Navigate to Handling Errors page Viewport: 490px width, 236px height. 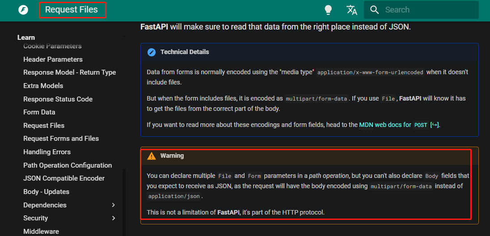click(47, 152)
